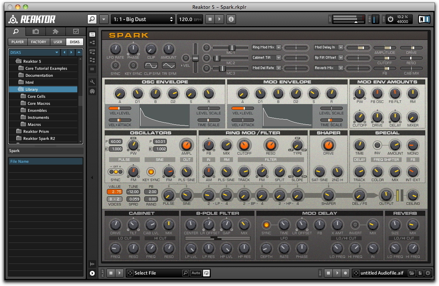Click the browser back arrow button

pyautogui.click(x=64, y=52)
